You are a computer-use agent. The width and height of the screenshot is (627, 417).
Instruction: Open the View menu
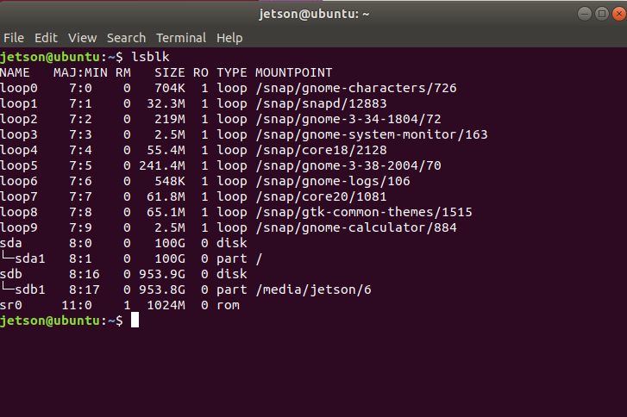[x=82, y=38]
